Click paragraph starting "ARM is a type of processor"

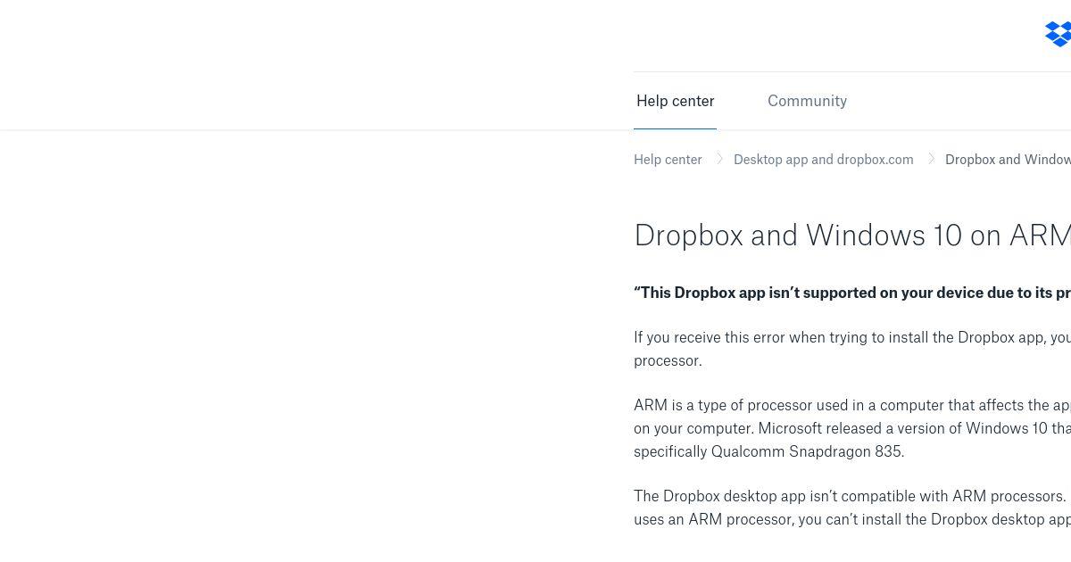click(852, 428)
